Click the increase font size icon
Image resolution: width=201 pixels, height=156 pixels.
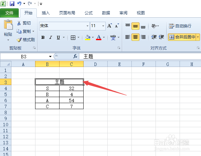(x=110, y=26)
